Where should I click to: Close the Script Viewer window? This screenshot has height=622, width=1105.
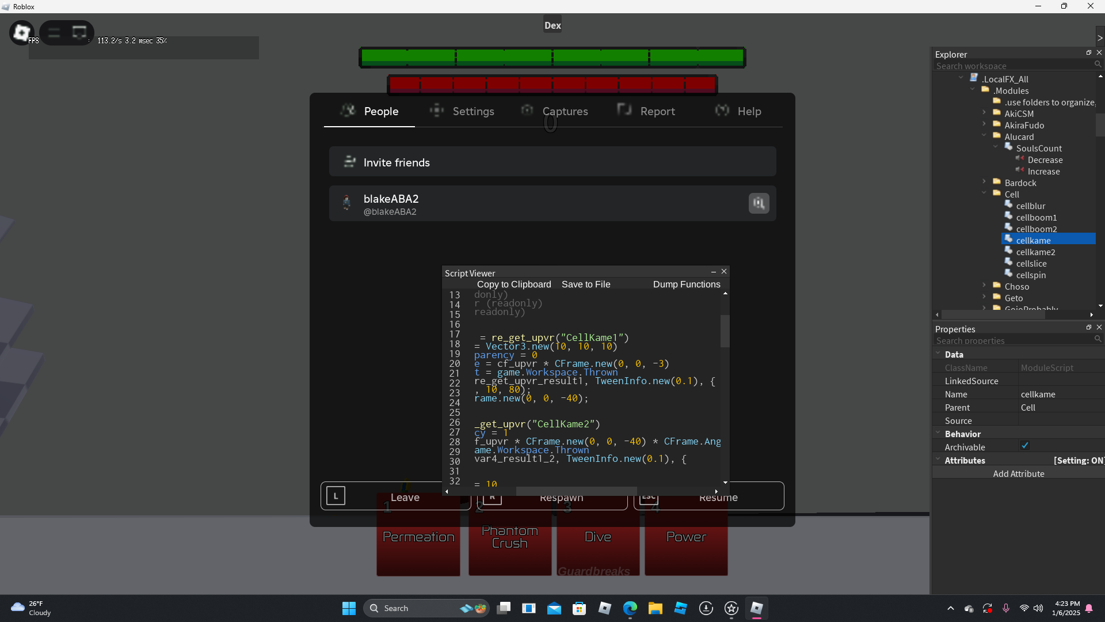point(724,271)
